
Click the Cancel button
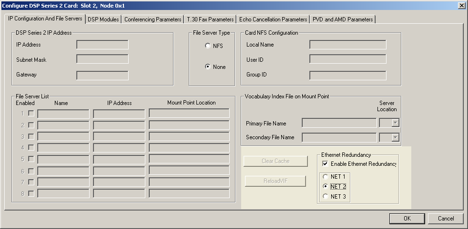click(446, 219)
